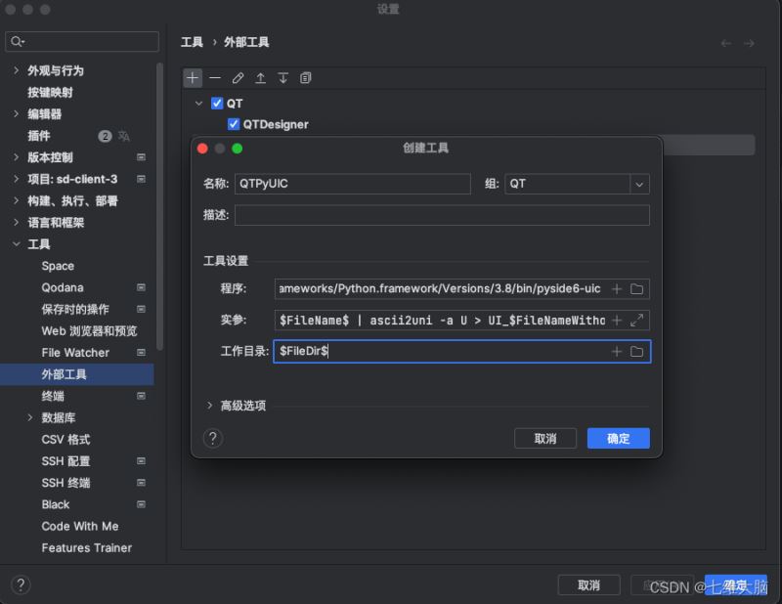This screenshot has width=782, height=604.
Task: Select 按键映射 in settings list
Action: pyautogui.click(x=51, y=92)
